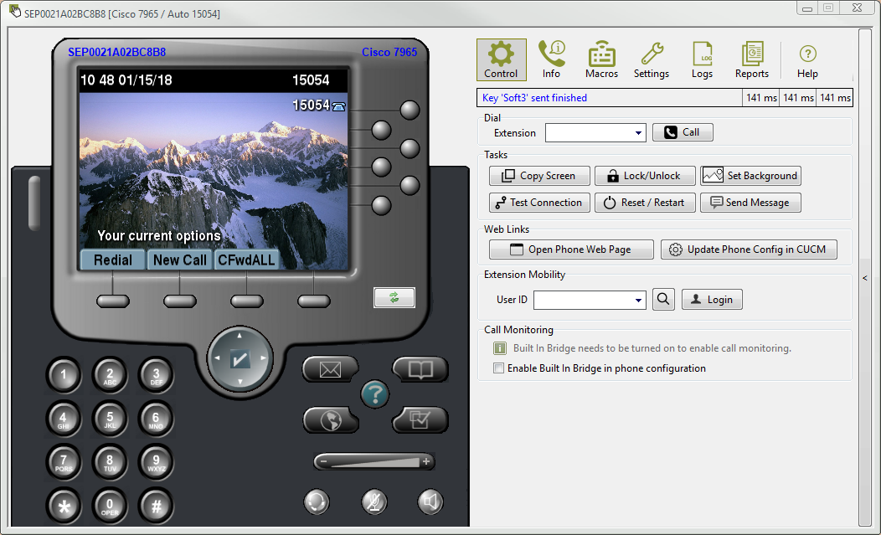
Task: Click the fourth physical softkey button
Action: 314,301
